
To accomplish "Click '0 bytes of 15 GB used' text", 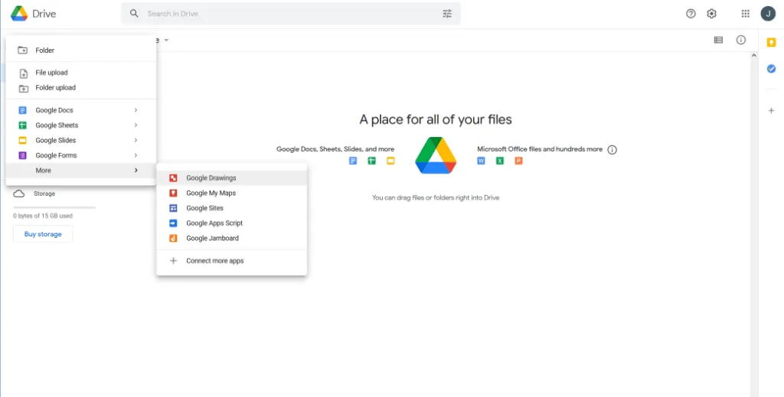I will click(43, 216).
